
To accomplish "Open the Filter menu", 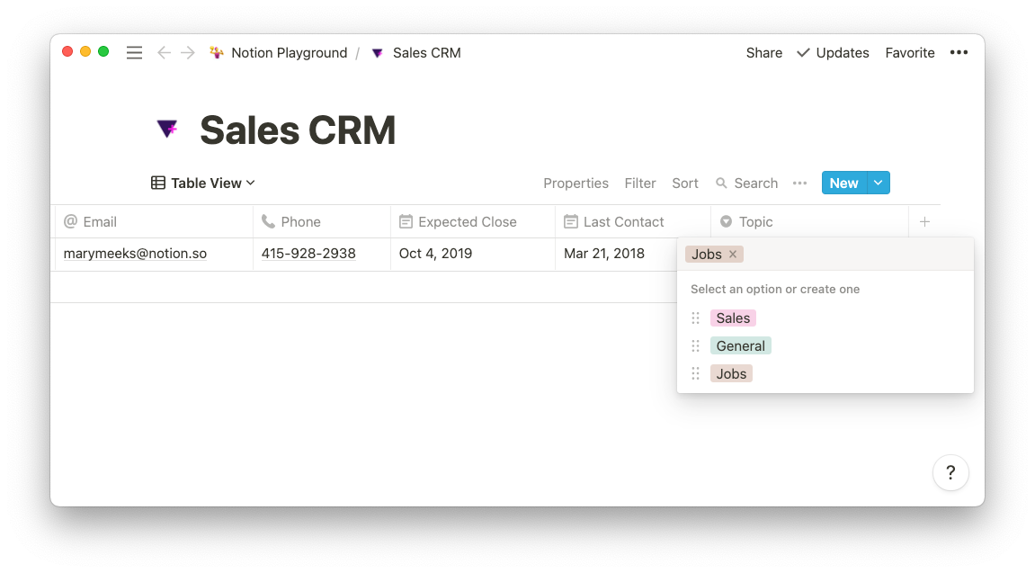I will pos(640,183).
